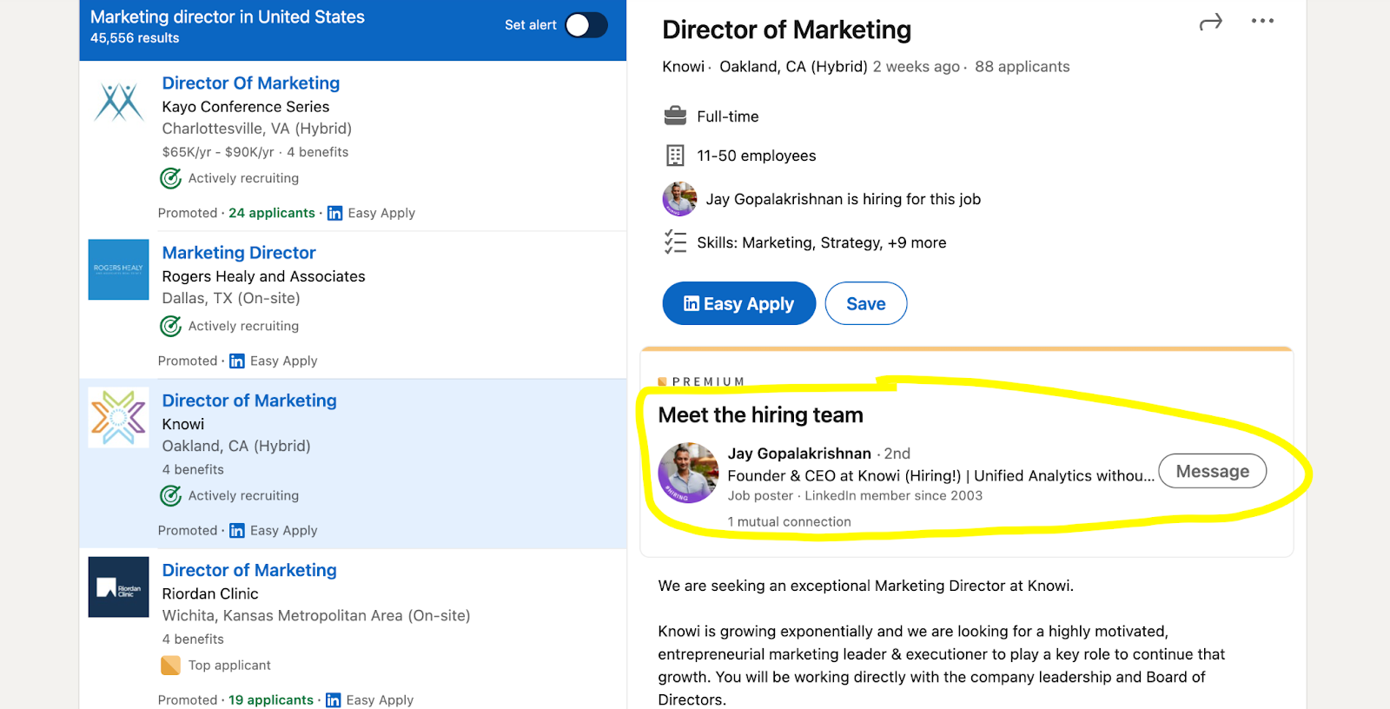Click the Knowi company name in job header
The width and height of the screenshot is (1390, 709).
[x=684, y=67]
